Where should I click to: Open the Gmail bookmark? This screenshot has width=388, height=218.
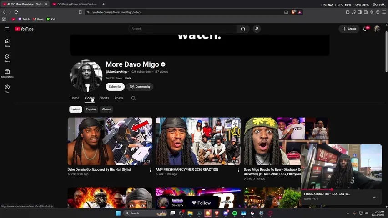[x=38, y=19]
